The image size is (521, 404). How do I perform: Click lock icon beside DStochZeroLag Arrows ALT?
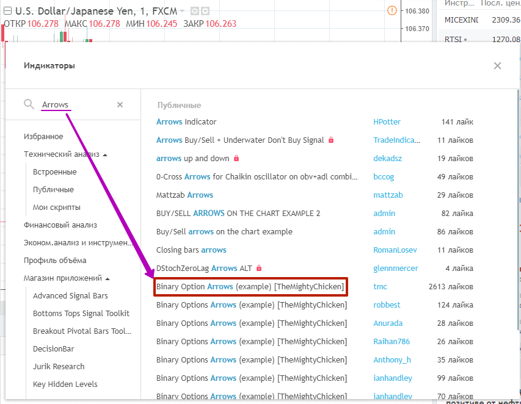pos(259,269)
